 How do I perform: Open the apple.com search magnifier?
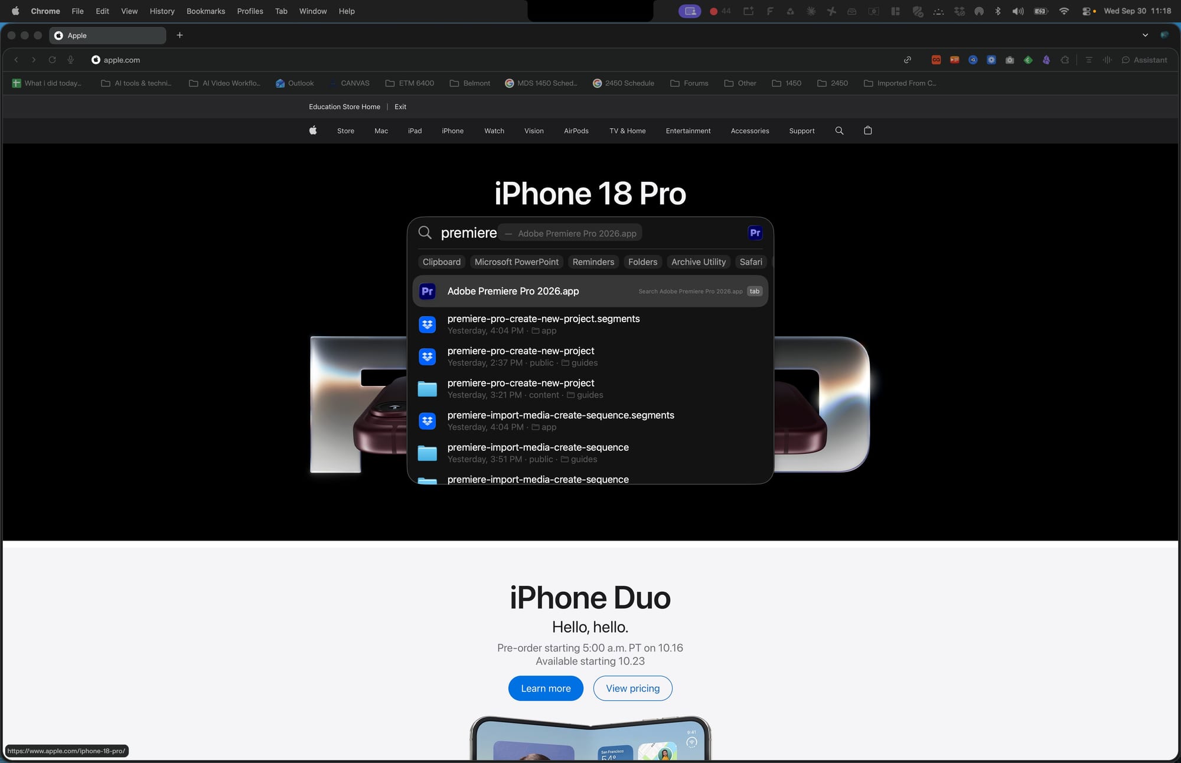click(x=839, y=130)
